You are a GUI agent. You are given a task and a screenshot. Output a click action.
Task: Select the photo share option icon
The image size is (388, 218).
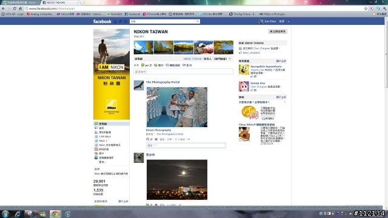(156, 65)
